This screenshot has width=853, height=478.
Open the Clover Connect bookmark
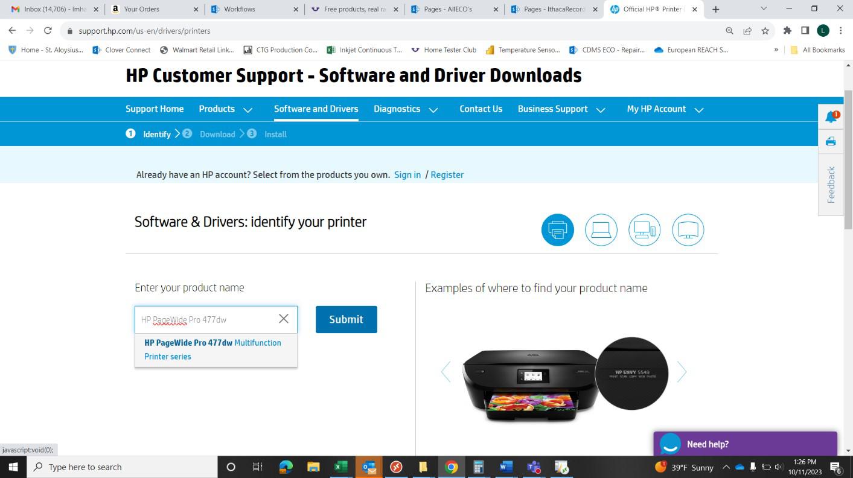pyautogui.click(x=121, y=50)
